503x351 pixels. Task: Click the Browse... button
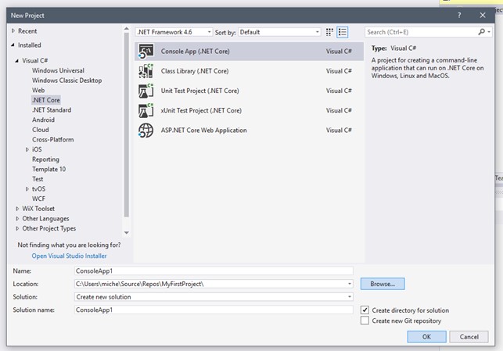pos(383,284)
